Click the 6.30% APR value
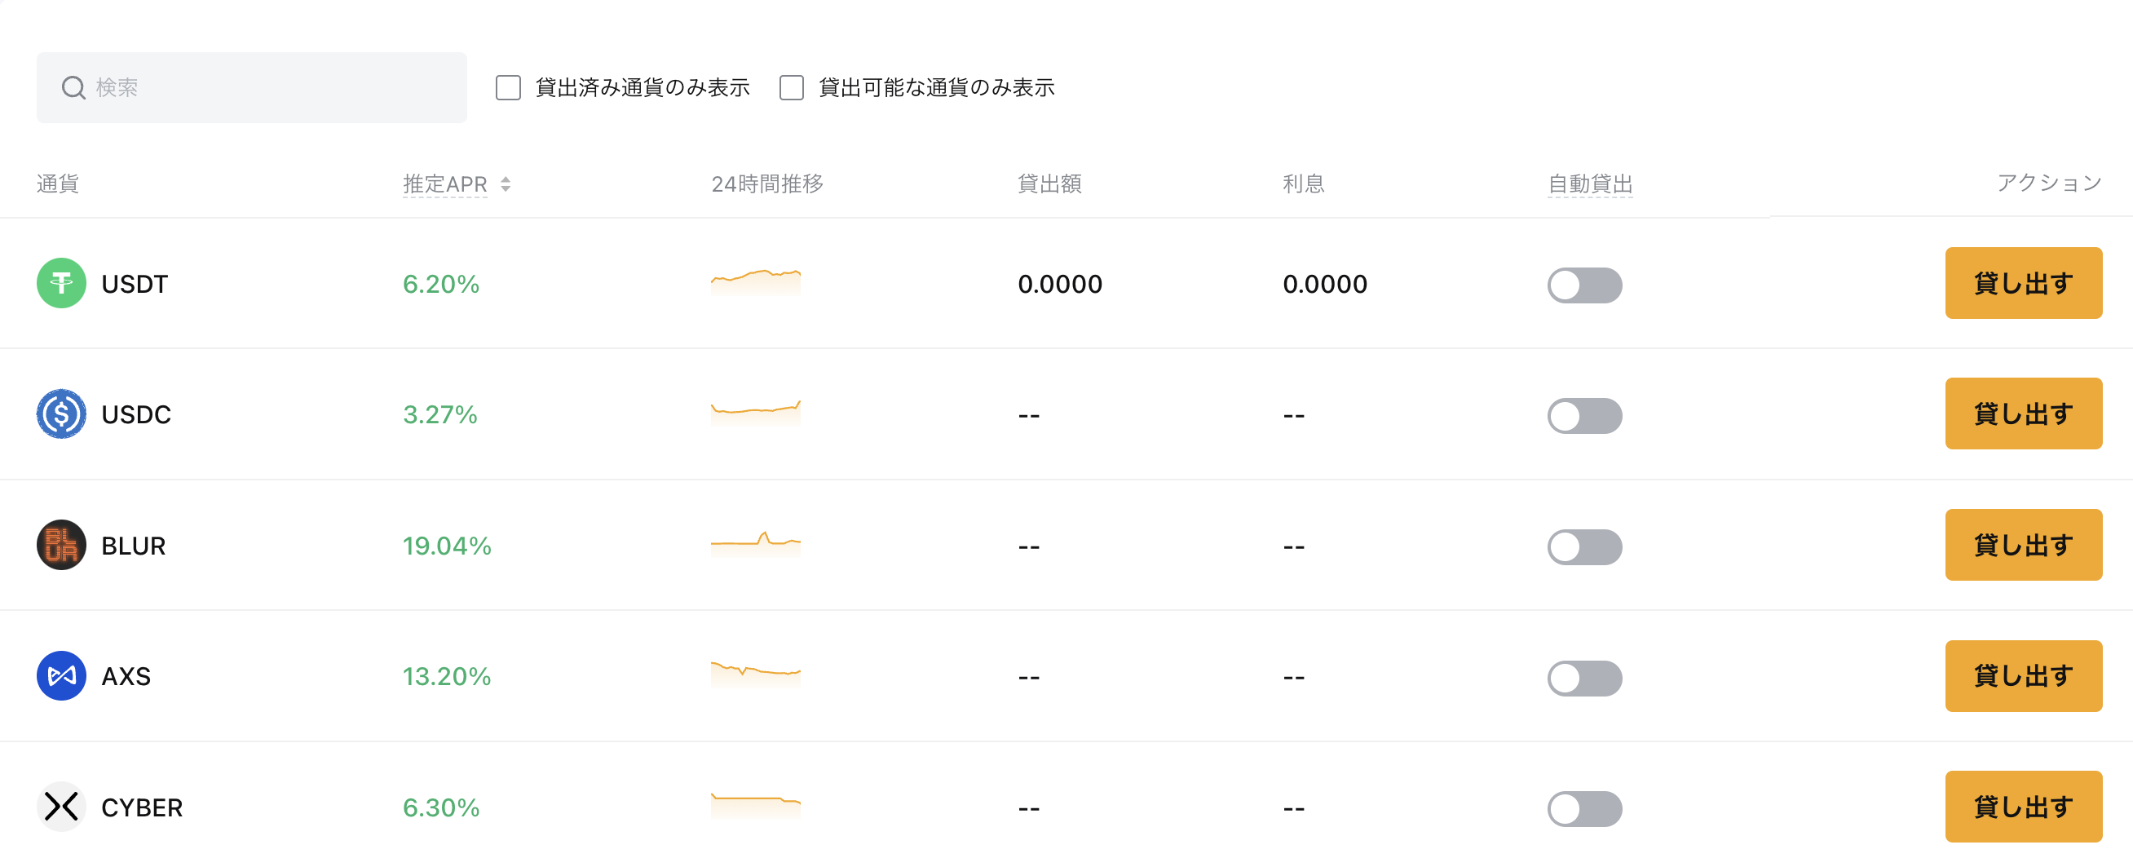The width and height of the screenshot is (2133, 858). (x=441, y=808)
